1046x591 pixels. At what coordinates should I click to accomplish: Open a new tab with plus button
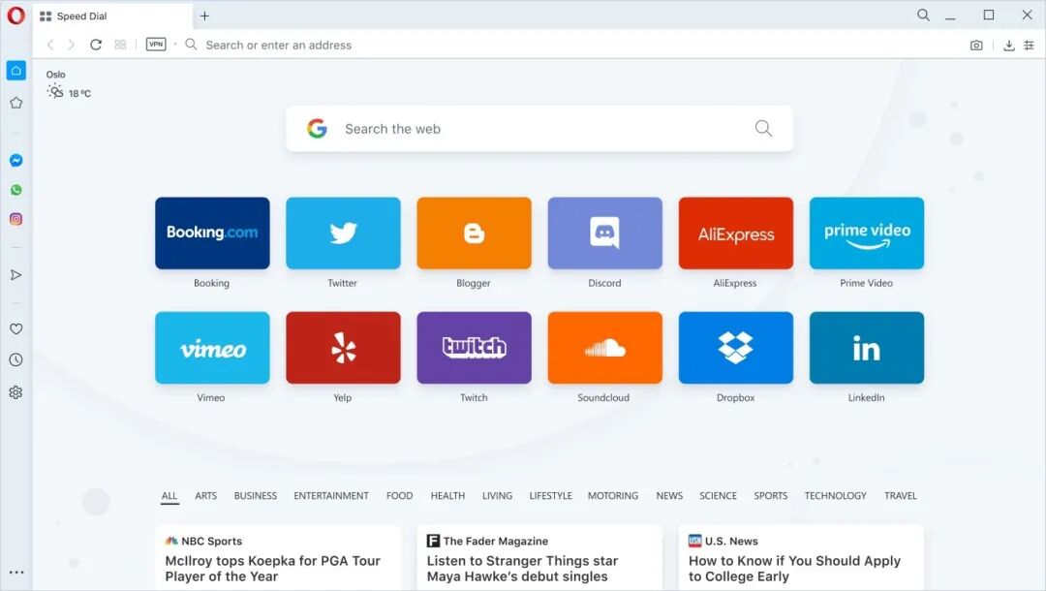pyautogui.click(x=204, y=16)
